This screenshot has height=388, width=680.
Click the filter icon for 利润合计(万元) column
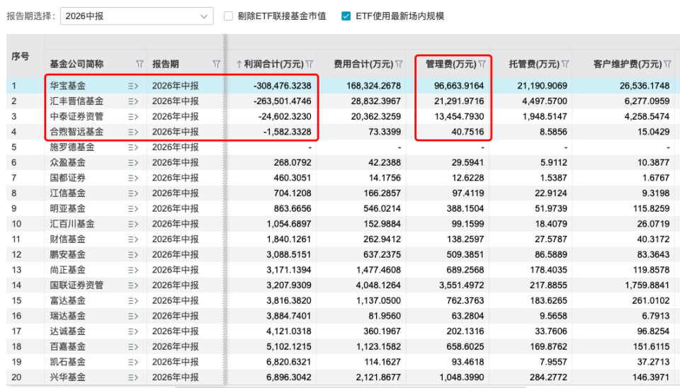(310, 64)
